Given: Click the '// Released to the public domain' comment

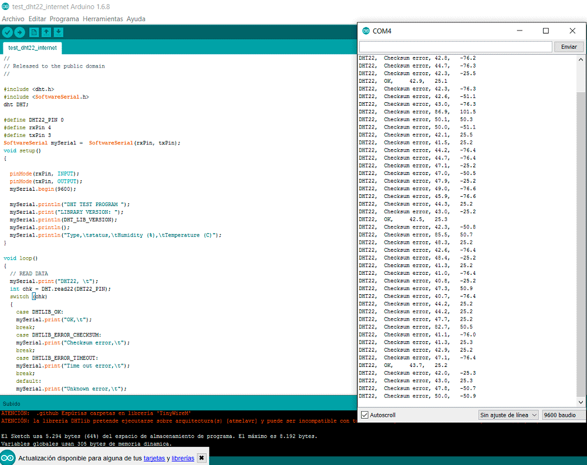Looking at the screenshot, I should 54,66.
